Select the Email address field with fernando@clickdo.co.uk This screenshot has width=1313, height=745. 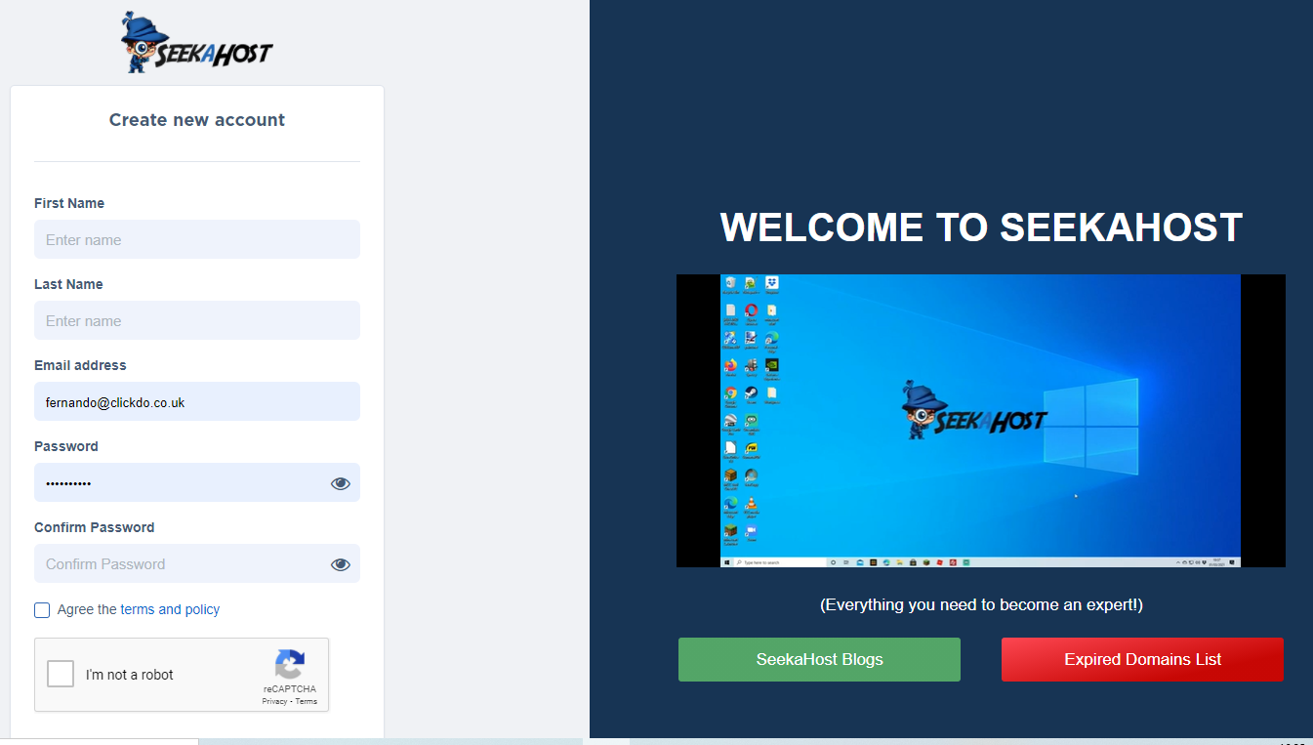point(197,401)
